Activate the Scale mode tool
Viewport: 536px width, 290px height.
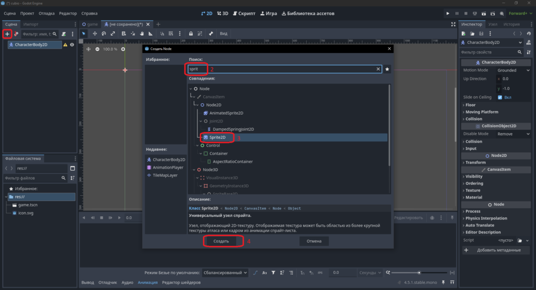click(113, 34)
